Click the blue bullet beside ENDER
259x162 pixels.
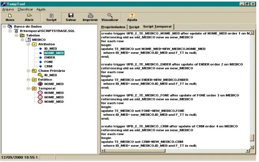coord(40,57)
